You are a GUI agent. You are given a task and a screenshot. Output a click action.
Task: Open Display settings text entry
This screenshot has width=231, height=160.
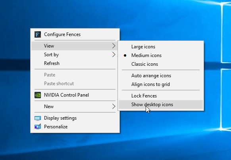pyautogui.click(x=60, y=118)
